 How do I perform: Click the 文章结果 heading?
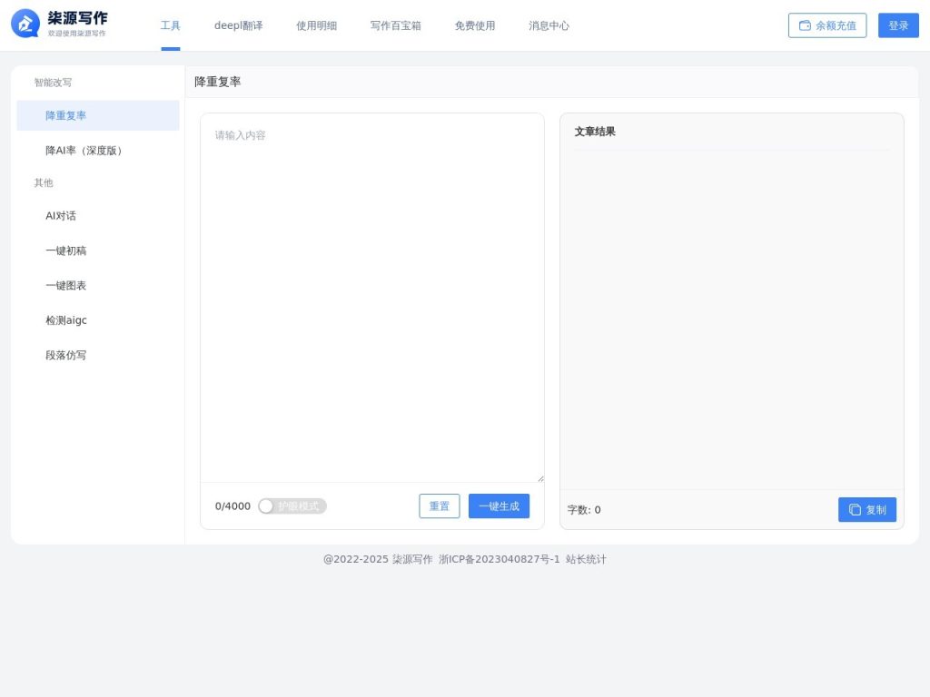click(595, 132)
